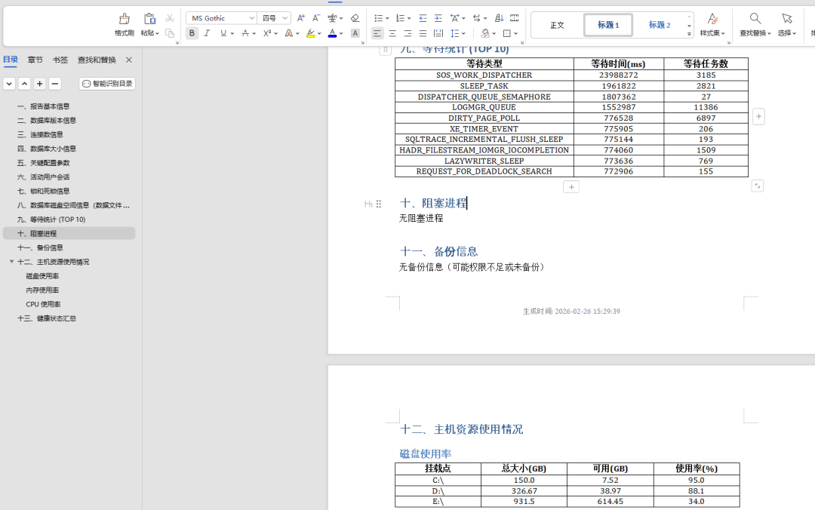Open font color dropdown arrow
This screenshot has width=815, height=510.
pos(341,33)
